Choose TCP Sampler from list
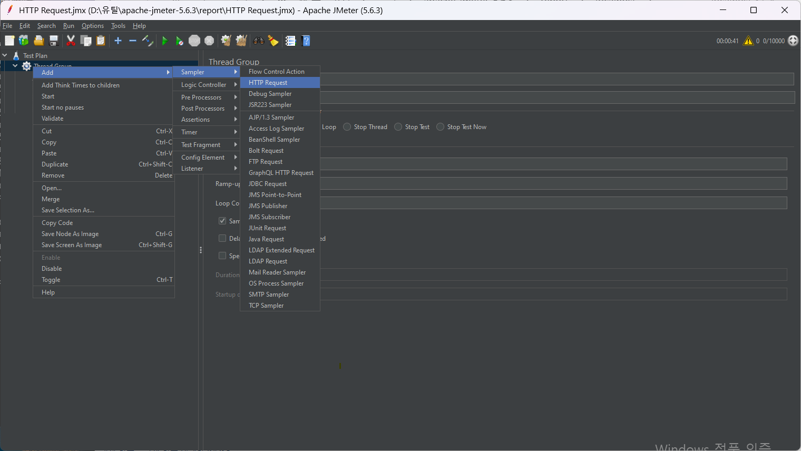This screenshot has height=451, width=801. [x=280, y=306]
